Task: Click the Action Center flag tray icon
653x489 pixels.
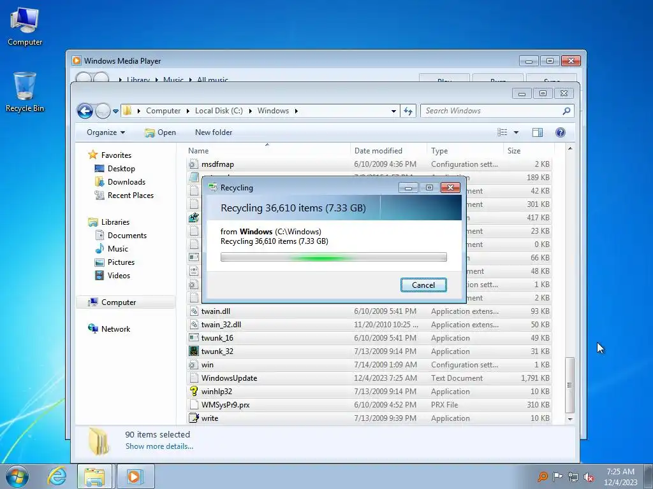Action: tap(557, 476)
